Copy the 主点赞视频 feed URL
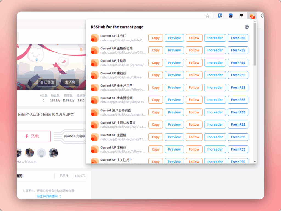This screenshot has height=211, width=281. point(156,100)
